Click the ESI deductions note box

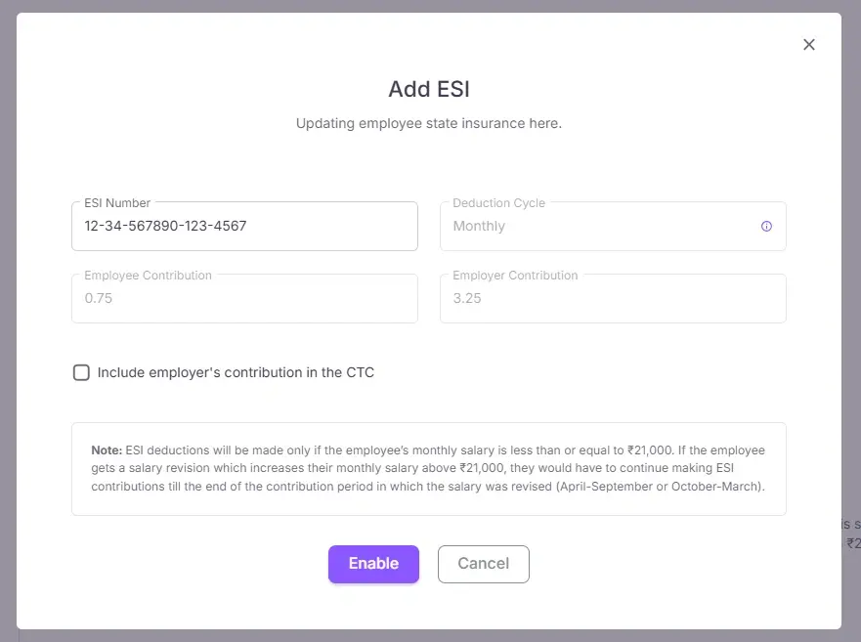[428, 468]
